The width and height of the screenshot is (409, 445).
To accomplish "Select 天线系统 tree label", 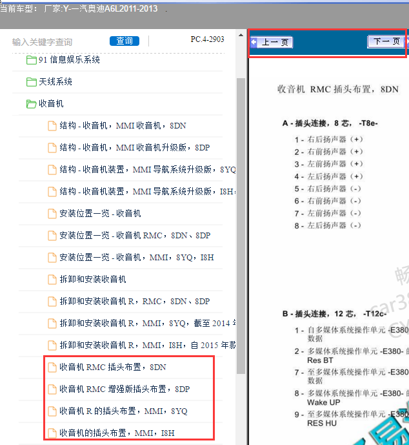I will pyautogui.click(x=55, y=82).
